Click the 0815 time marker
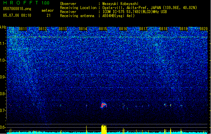 tap(103, 29)
